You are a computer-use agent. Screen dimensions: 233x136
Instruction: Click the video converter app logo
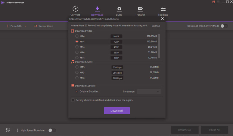pos(3,2)
